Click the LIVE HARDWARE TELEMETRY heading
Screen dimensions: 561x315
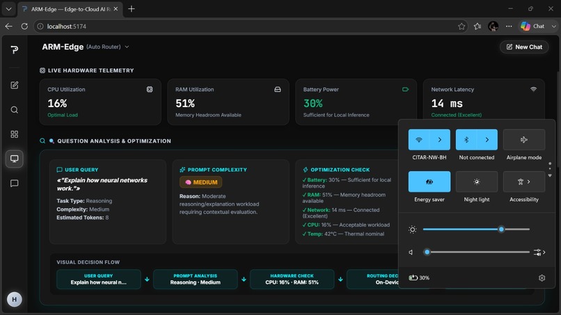91,70
